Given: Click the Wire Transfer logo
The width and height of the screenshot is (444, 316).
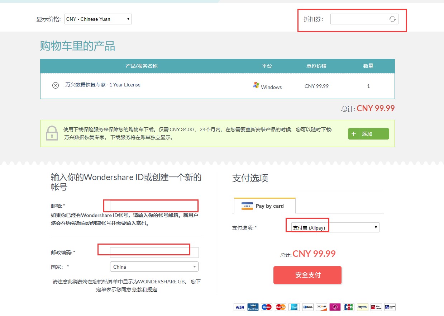Looking at the screenshot, I should (376, 307).
